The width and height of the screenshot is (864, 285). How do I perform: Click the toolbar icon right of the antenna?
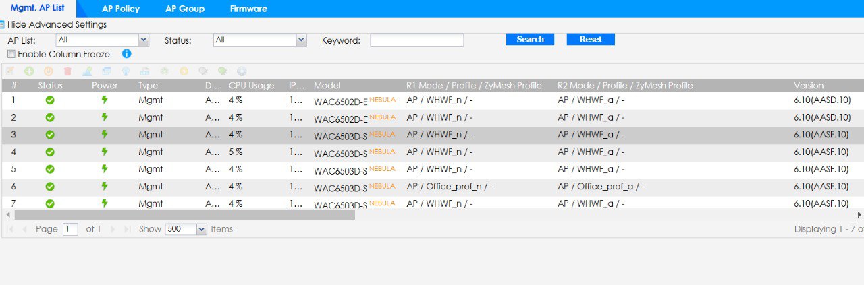click(x=145, y=71)
